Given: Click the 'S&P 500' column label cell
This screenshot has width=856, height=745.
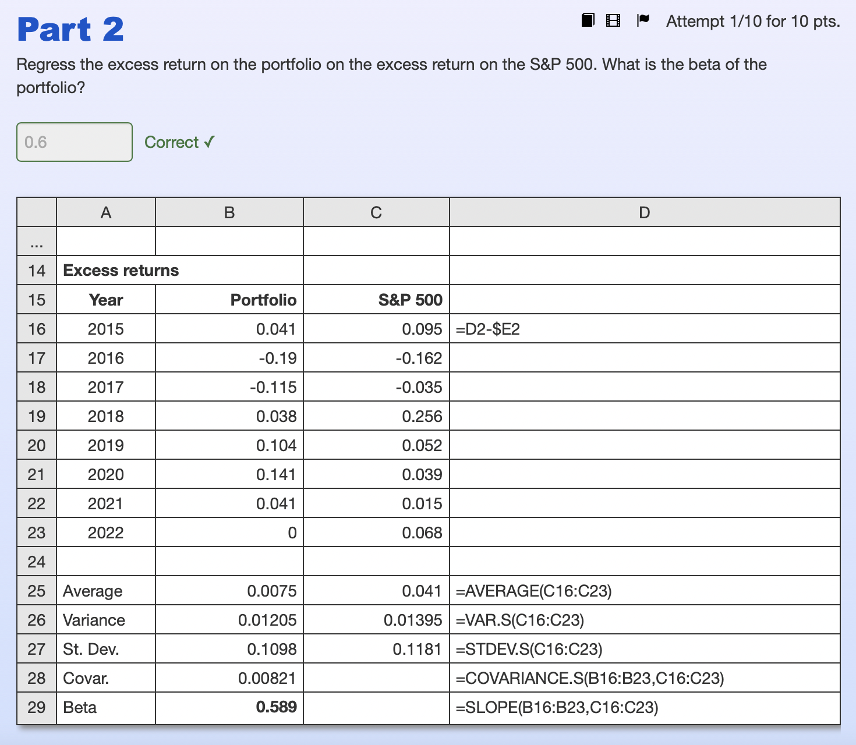Looking at the screenshot, I should click(x=376, y=300).
